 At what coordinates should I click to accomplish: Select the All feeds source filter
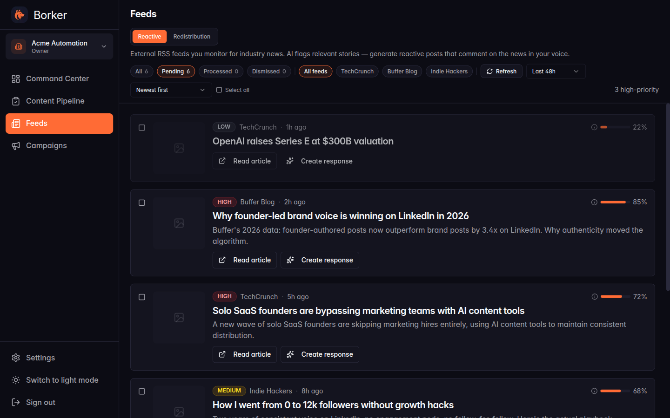[x=315, y=72]
